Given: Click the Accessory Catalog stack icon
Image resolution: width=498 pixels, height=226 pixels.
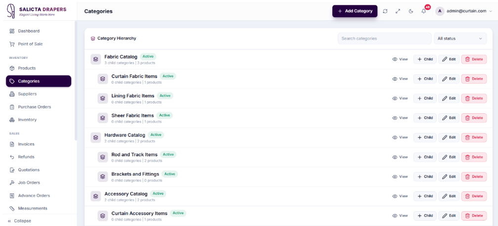Looking at the screenshot, I should [95, 196].
